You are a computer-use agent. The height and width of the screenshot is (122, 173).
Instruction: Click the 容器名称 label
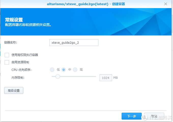pyautogui.click(x=11, y=42)
